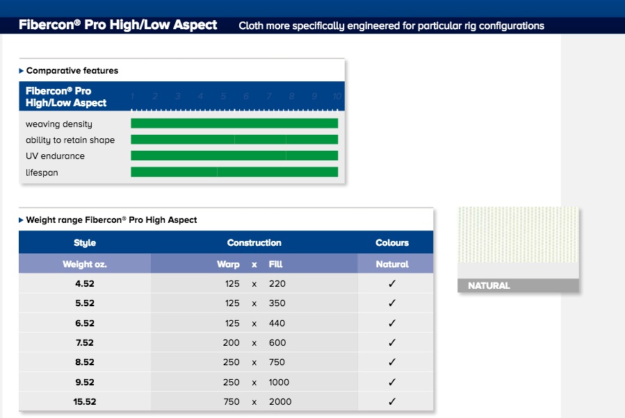The image size is (625, 418).
Task: Click the fill value 600
Action: click(x=277, y=342)
